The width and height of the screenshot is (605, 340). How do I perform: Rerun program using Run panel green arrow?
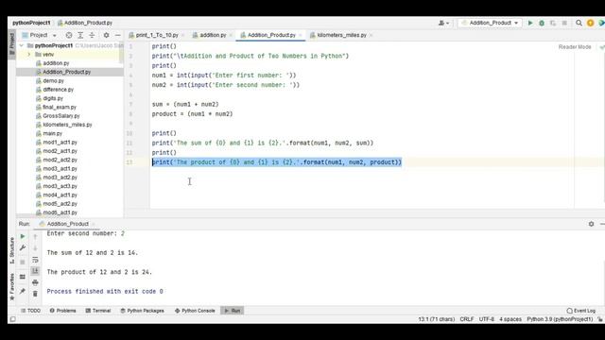(x=23, y=236)
